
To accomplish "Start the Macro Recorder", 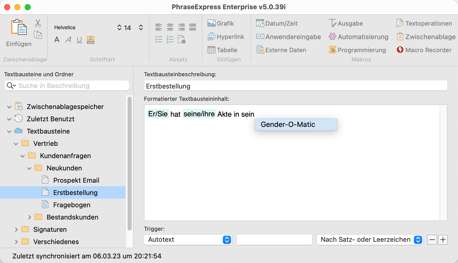I will tap(424, 50).
